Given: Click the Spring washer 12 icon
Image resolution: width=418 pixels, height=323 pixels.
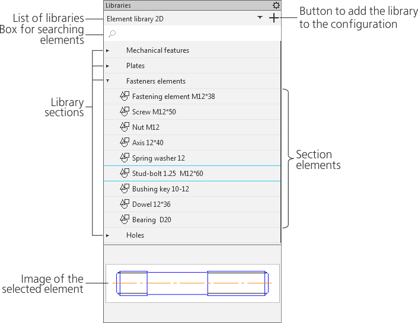Looking at the screenshot, I should point(125,158).
